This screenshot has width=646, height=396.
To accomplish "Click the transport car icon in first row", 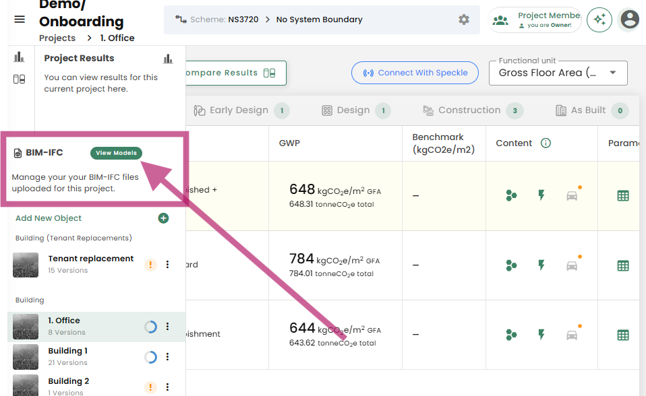I will click(x=572, y=196).
